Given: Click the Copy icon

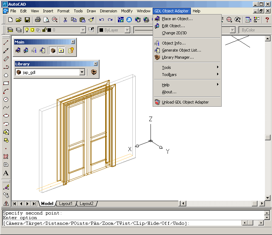Looking at the screenshot, I should 74,20.
